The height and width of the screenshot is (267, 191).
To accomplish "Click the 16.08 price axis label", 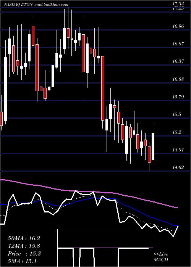I will click(x=178, y=79).
